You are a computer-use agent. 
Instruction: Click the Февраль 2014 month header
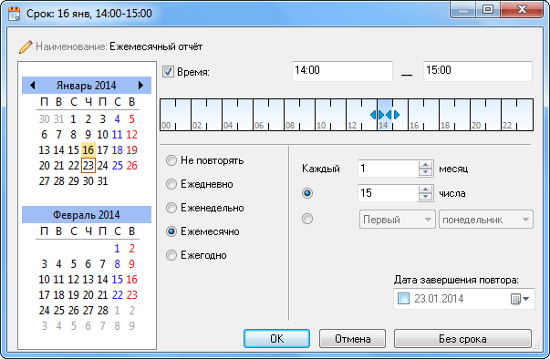pyautogui.click(x=87, y=215)
